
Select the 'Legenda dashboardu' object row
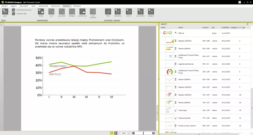(186, 64)
